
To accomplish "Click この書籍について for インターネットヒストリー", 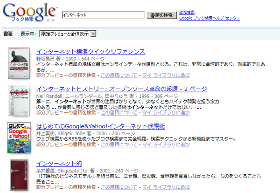I will [119, 112].
